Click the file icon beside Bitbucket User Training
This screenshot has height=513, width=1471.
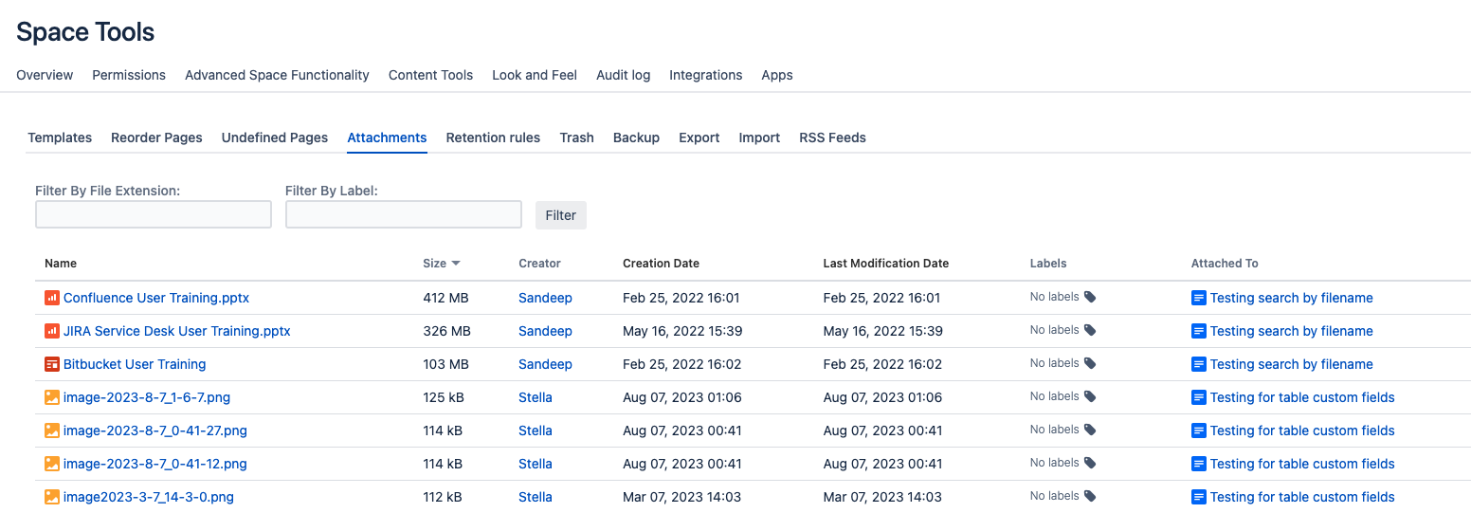52,364
